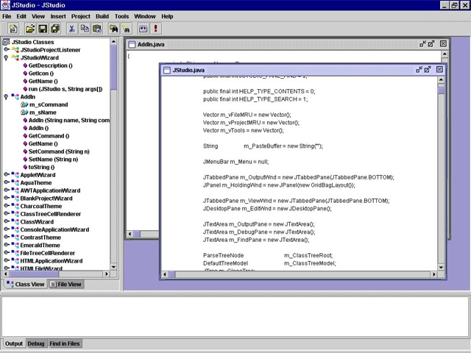Image resolution: width=471 pixels, height=353 pixels.
Task: Expand the JStudioProjectListener tree node
Action: pyautogui.click(x=7, y=49)
